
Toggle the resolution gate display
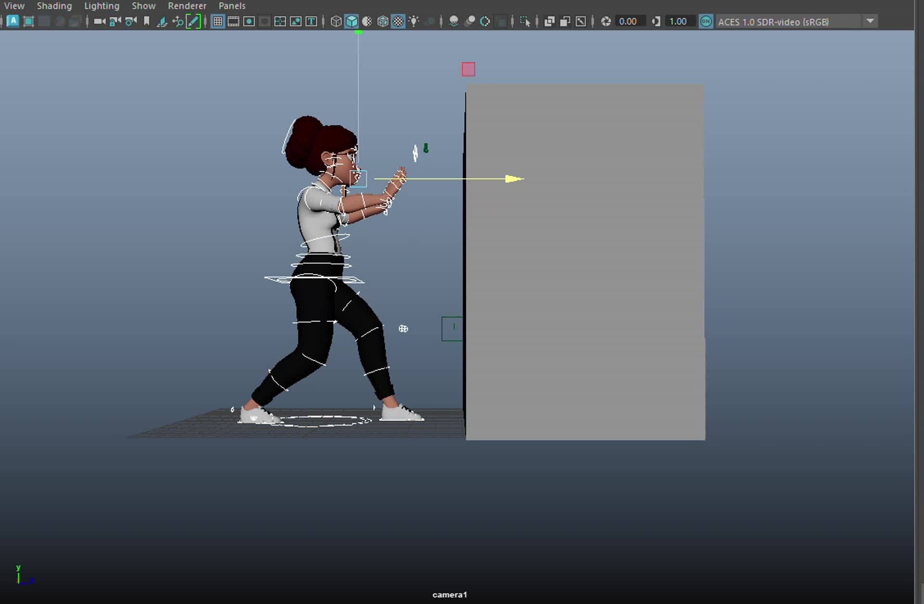[x=249, y=21]
